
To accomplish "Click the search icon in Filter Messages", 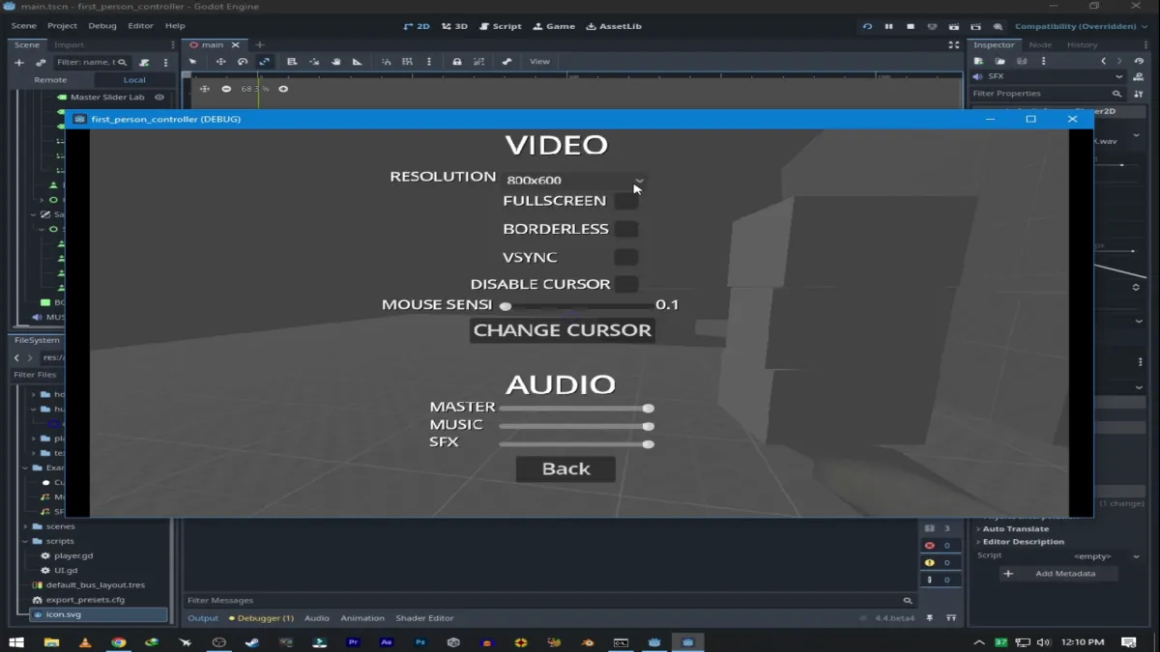I will tap(907, 600).
